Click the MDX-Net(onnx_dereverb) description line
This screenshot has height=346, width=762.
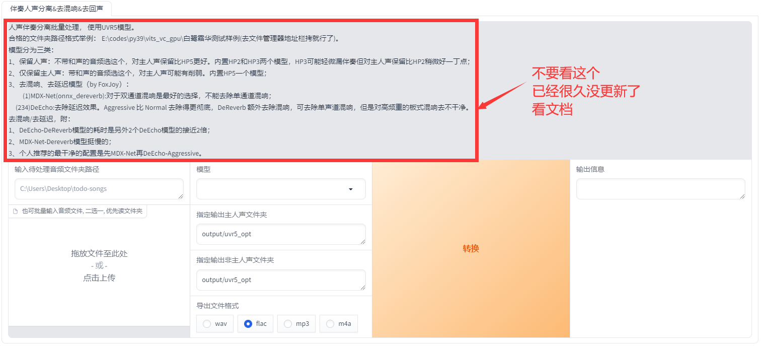(147, 96)
